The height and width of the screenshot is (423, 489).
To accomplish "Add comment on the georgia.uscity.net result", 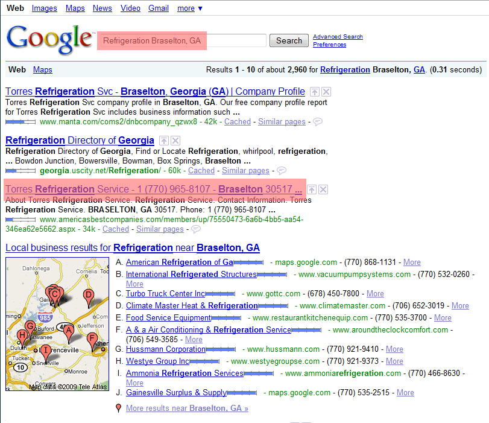I will [282, 170].
